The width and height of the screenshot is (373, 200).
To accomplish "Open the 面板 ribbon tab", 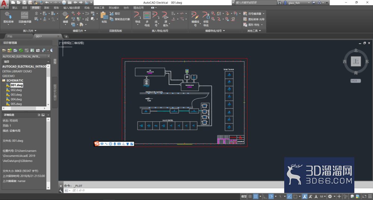I will [x=47, y=7].
